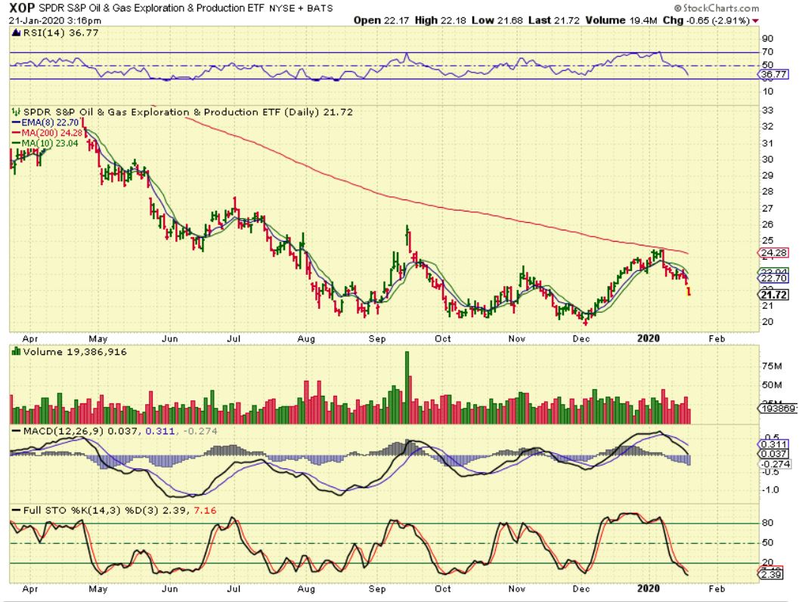This screenshot has height=602, width=799.
Task: Click the Nov label on the stochastic panel date axis
Action: 517,588
